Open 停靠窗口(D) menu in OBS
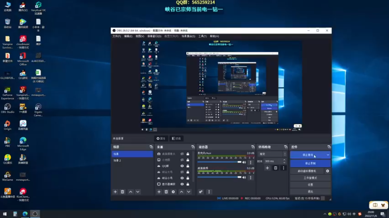 (x=154, y=36)
